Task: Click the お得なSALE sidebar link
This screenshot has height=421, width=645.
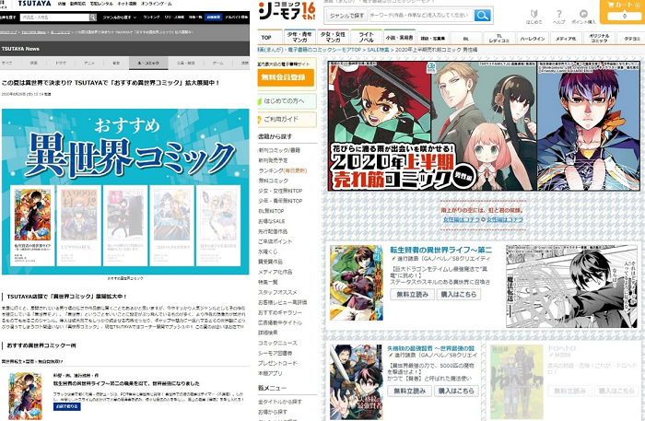Action: click(x=272, y=221)
